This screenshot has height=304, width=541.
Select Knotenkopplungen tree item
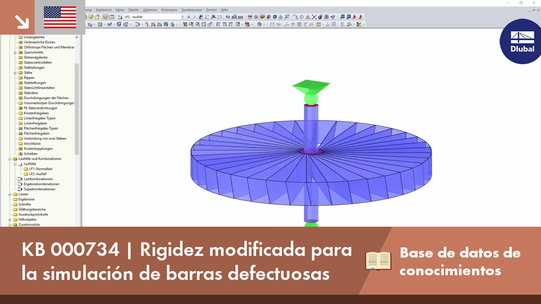tap(38, 148)
